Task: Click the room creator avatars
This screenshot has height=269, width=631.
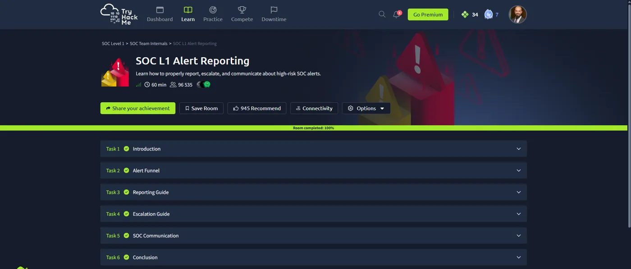Action: pyautogui.click(x=204, y=85)
